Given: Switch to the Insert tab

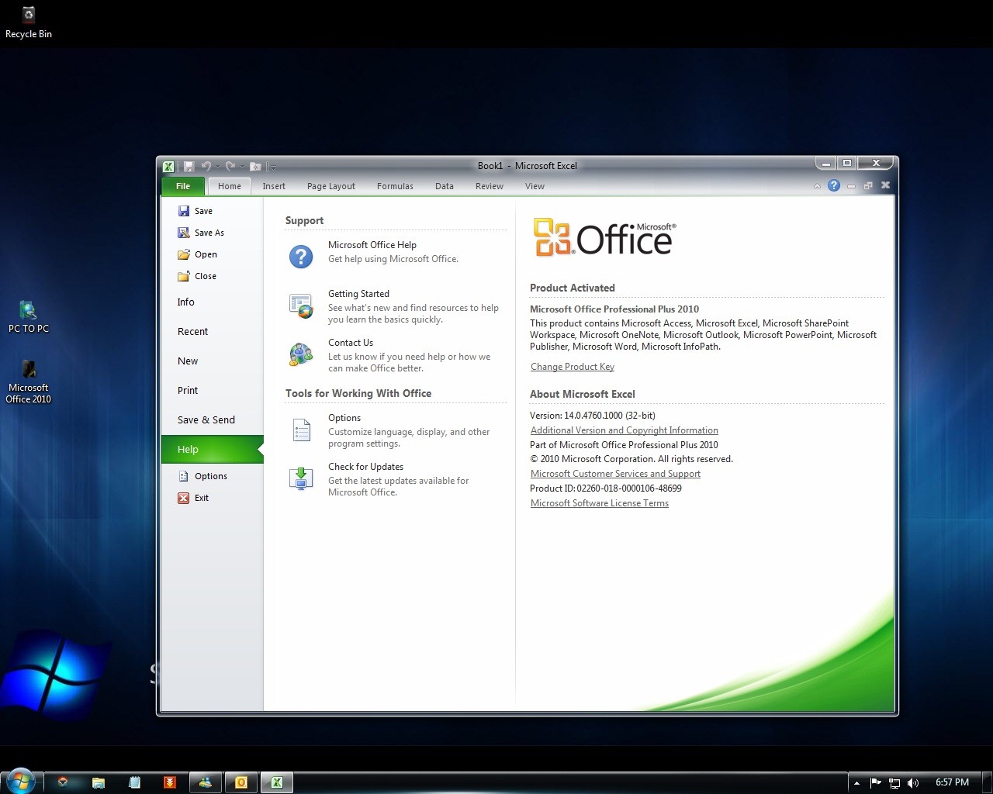Looking at the screenshot, I should 274,186.
